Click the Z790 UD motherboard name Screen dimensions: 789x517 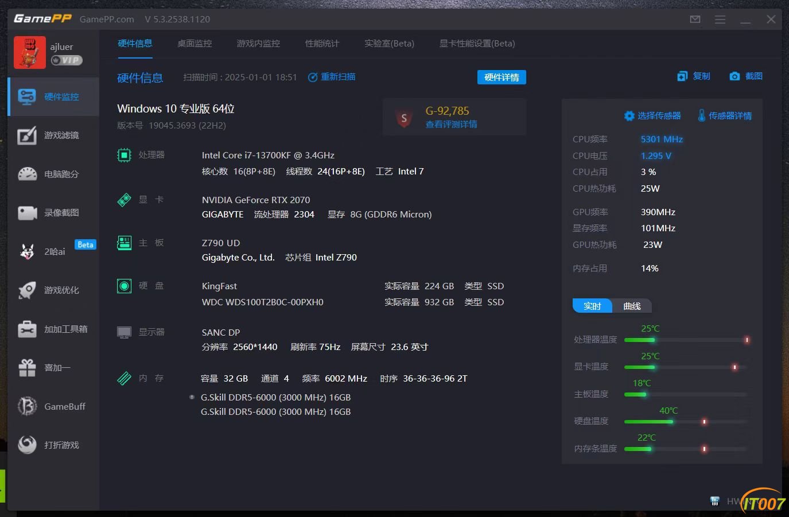click(x=221, y=243)
